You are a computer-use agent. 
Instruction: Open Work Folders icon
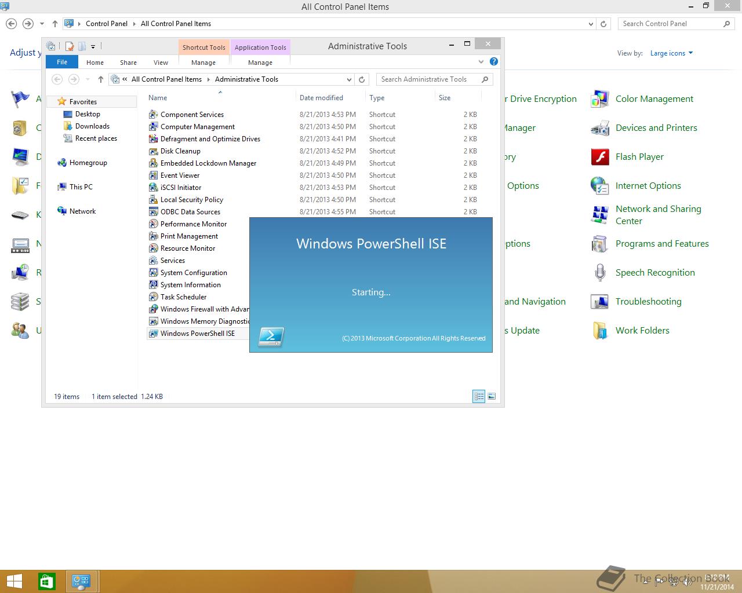pyautogui.click(x=599, y=331)
